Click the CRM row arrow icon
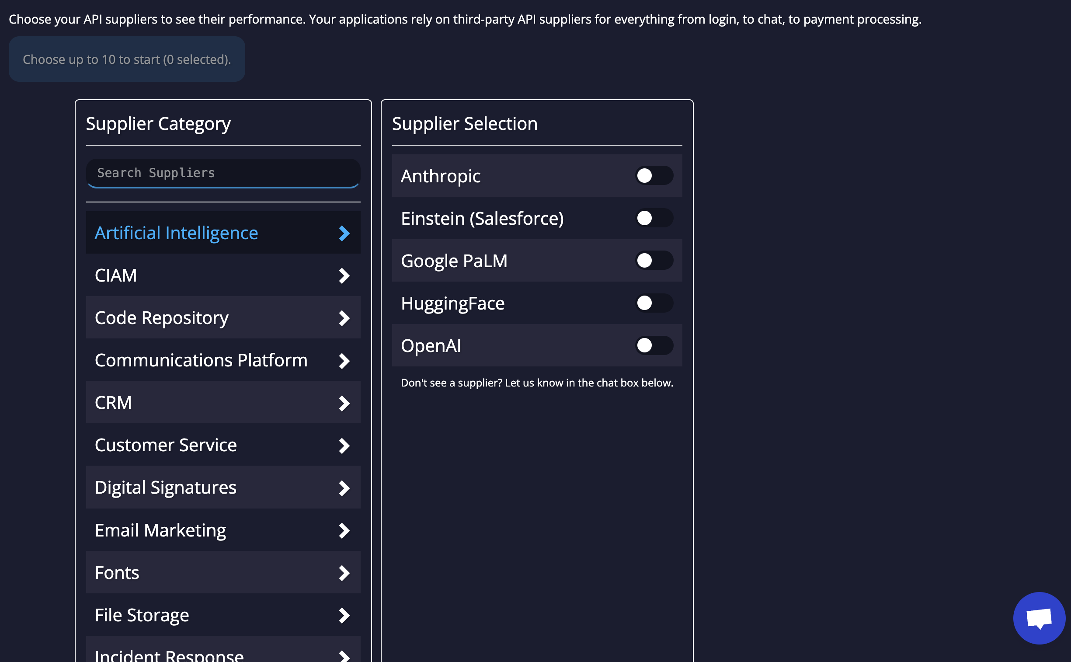 coord(344,403)
